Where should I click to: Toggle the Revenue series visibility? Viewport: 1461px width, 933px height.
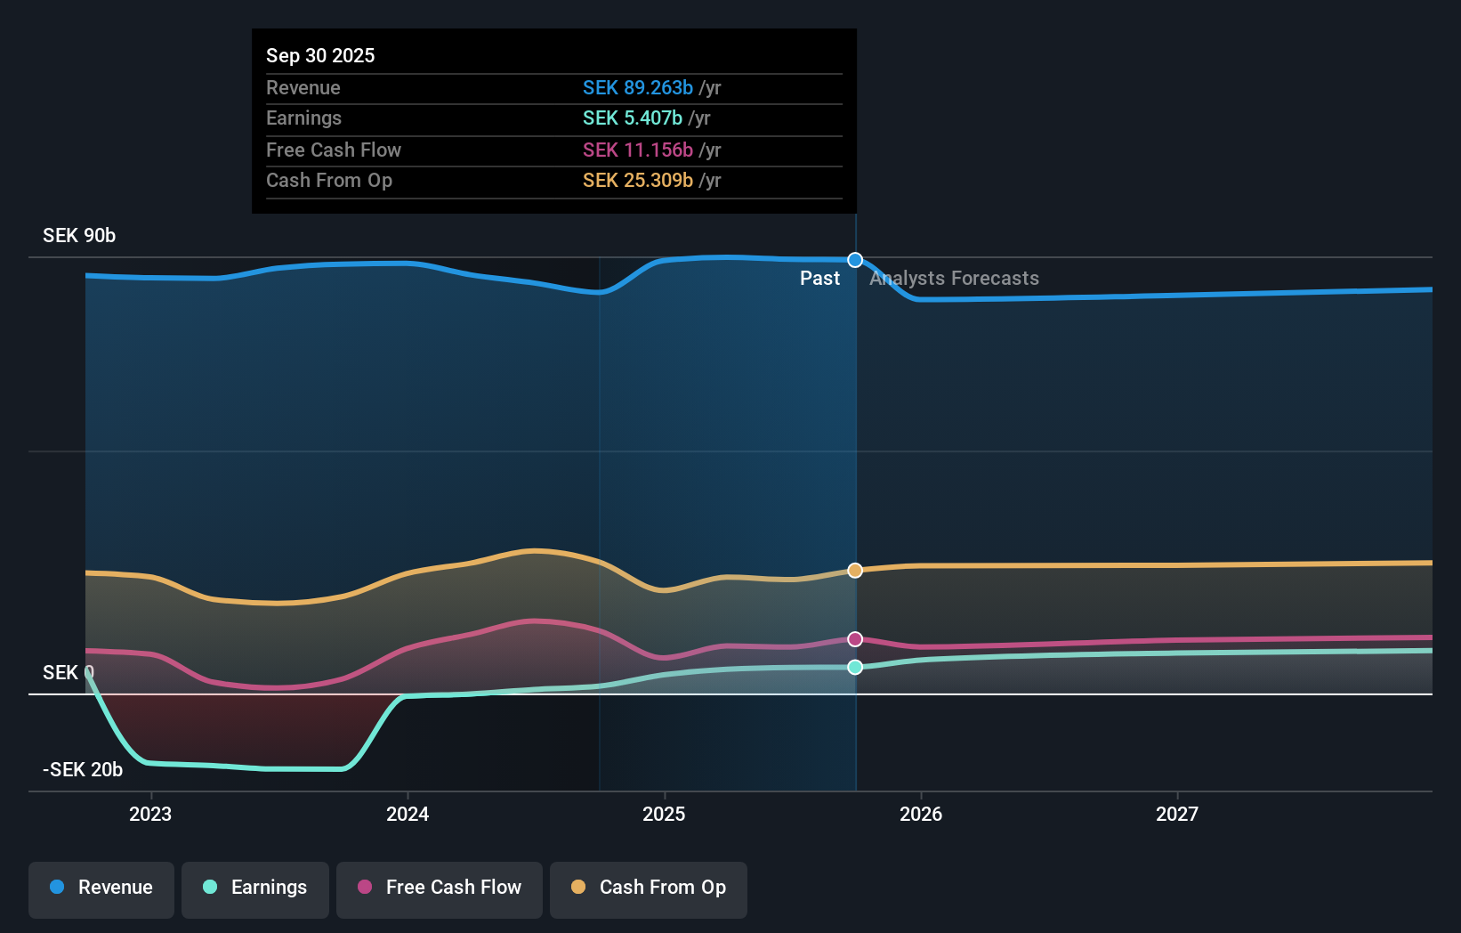tap(101, 888)
